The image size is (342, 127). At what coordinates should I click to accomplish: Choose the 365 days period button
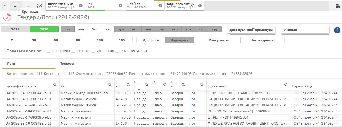122,40
